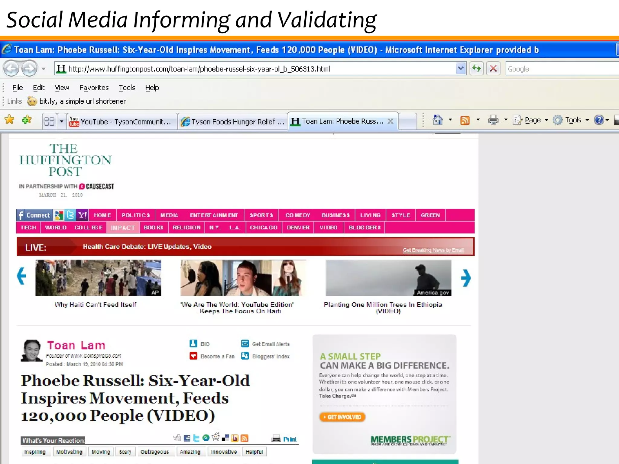Click the Yahoo connect icon in nav bar
Screen dimensions: 619x464
coord(82,215)
